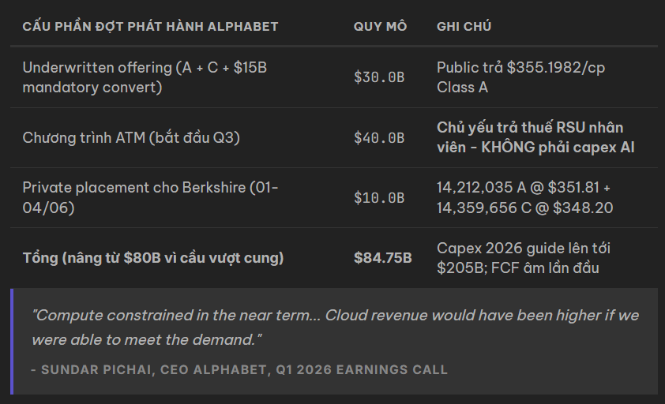Click the bold RSU nhân viên tax note
665x404 pixels.
click(x=535, y=138)
